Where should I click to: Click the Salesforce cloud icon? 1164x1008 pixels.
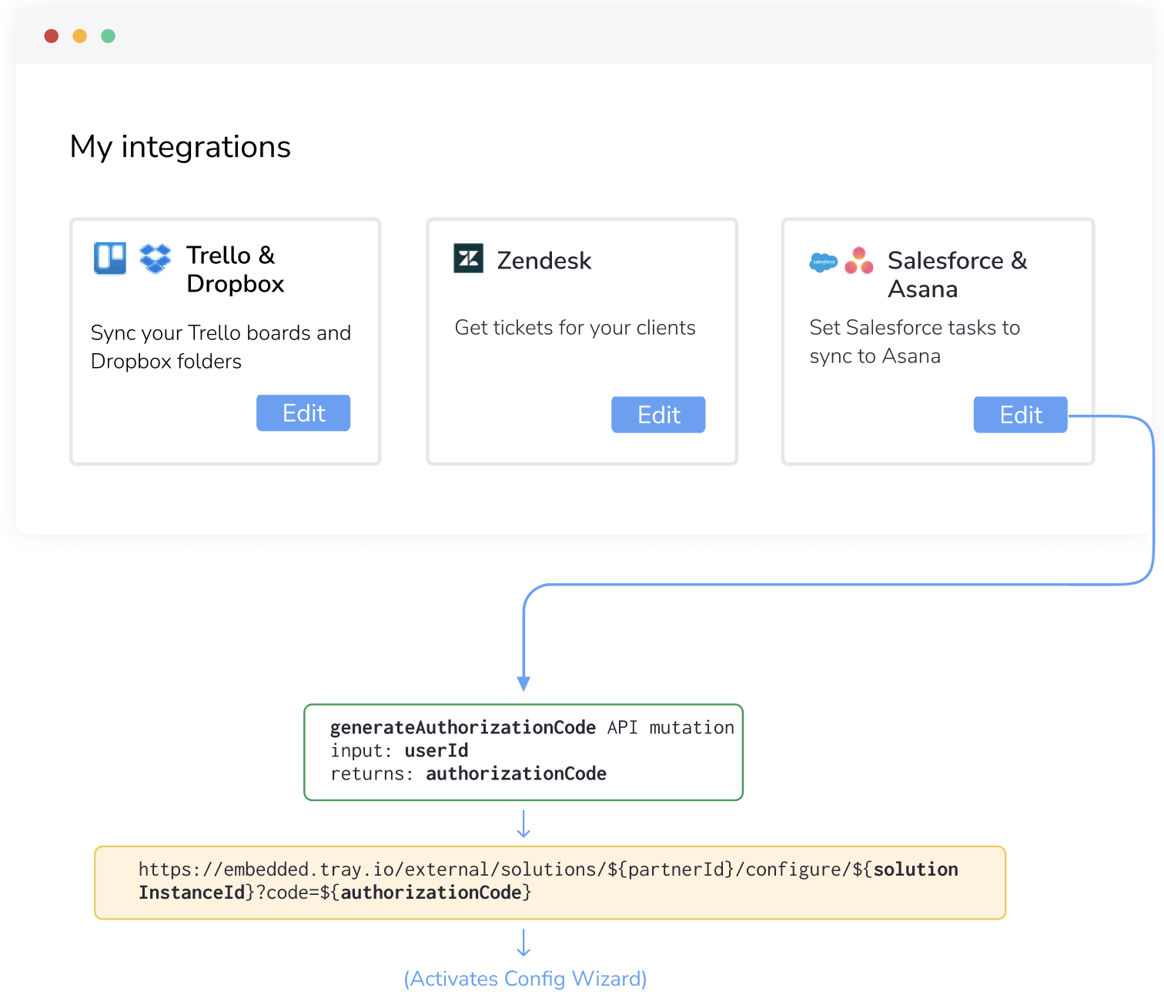coord(824,263)
